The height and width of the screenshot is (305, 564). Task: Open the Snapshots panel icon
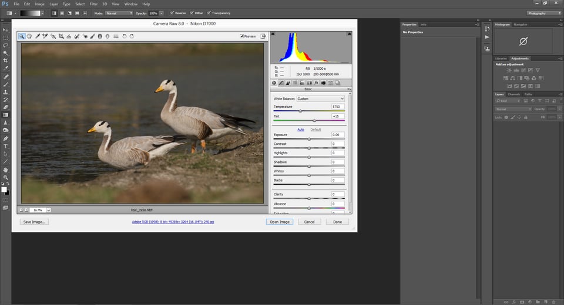coord(337,83)
